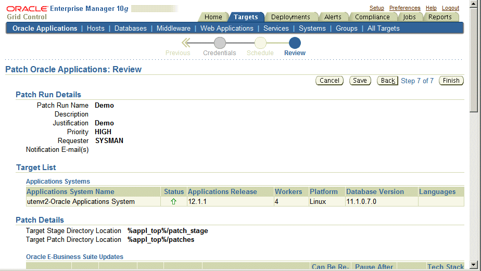Viewport: 481px width, 271px height.
Task: Click the Oracle E-Business Suite Updates heading
Action: point(74,257)
